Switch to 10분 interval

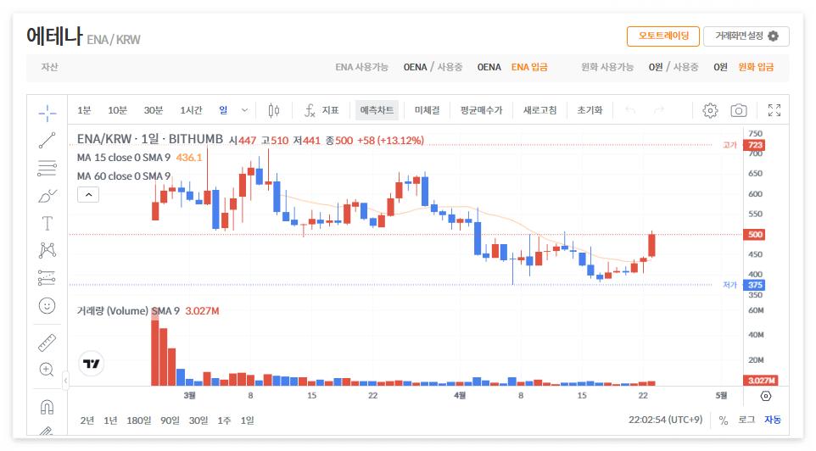(117, 110)
